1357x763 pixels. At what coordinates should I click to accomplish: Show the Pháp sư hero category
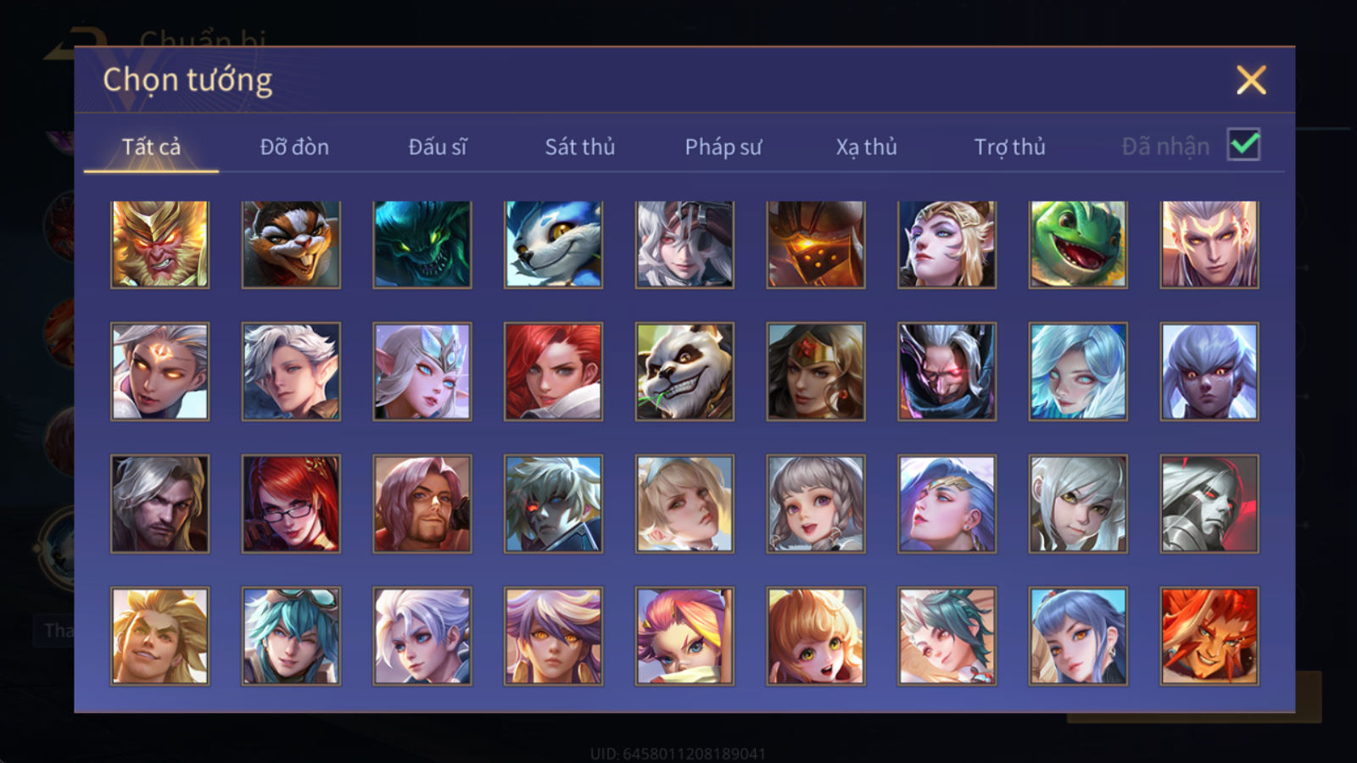click(723, 147)
